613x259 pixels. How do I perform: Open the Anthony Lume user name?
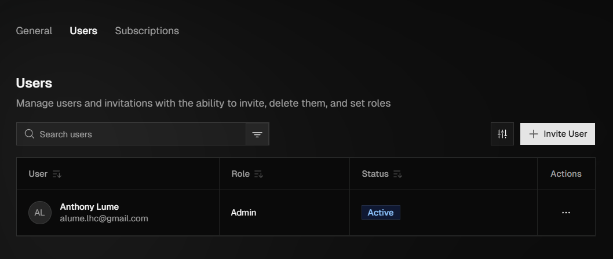[89, 207]
